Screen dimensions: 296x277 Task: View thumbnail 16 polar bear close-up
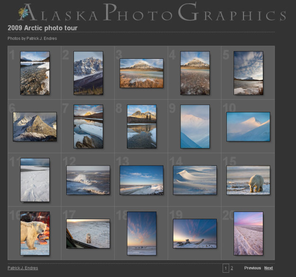(35, 233)
